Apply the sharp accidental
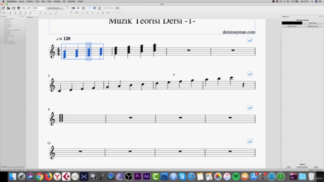 click(x=88, y=13)
